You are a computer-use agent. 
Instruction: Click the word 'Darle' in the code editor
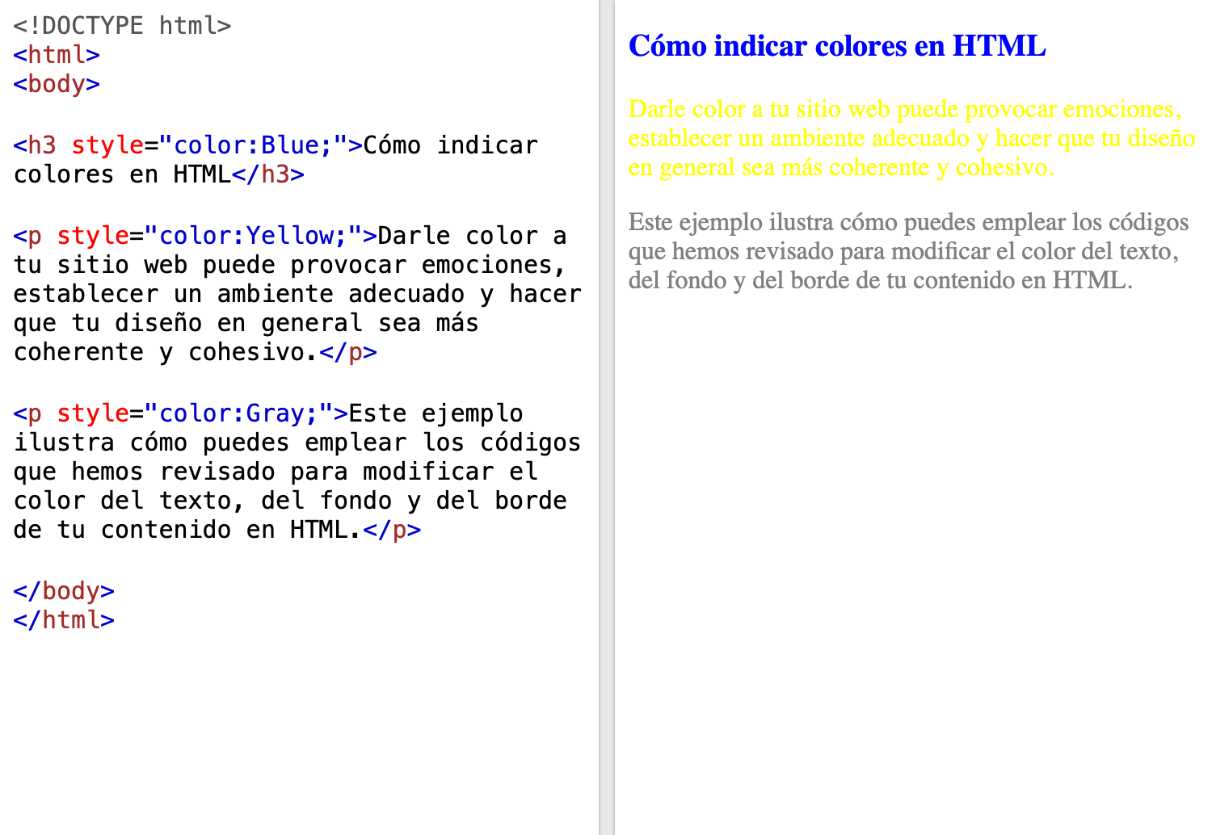pyautogui.click(x=414, y=236)
